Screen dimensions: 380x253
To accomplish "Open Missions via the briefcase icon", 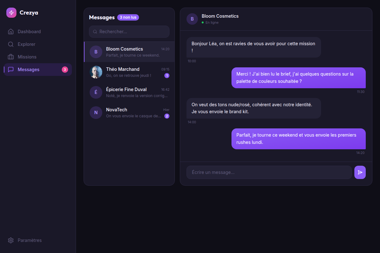I will point(11,57).
